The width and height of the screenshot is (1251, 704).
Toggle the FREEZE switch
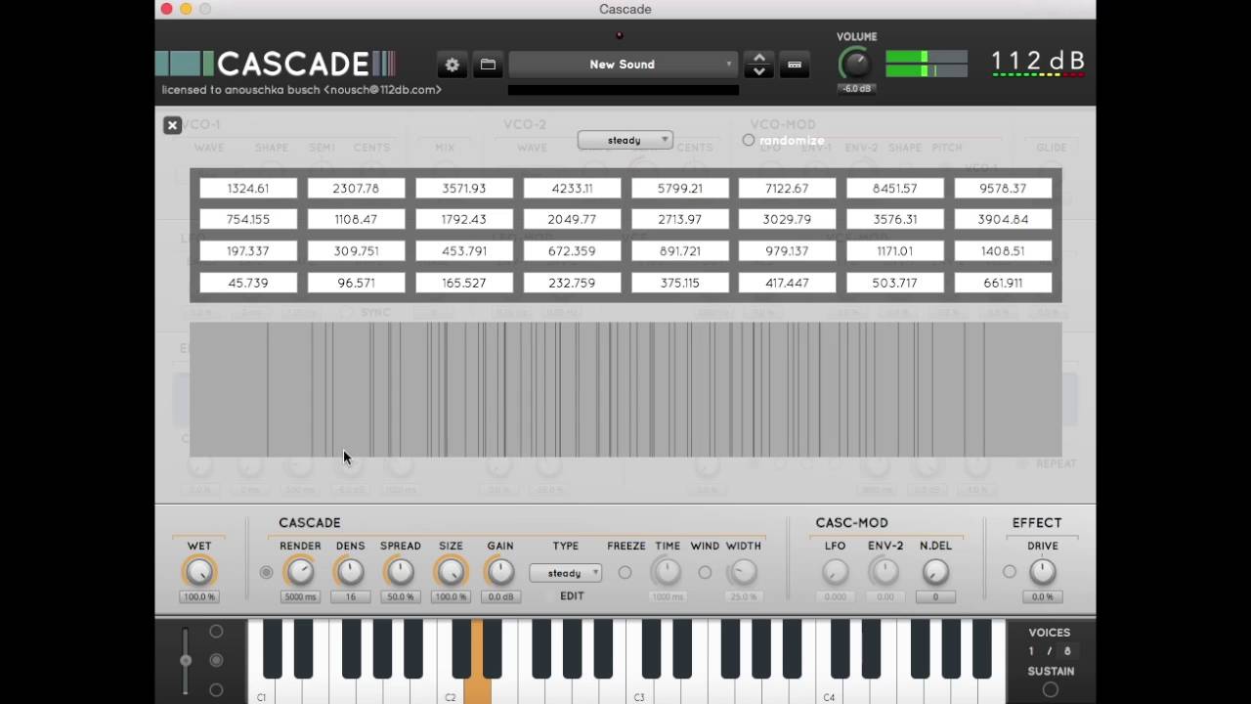(x=625, y=572)
